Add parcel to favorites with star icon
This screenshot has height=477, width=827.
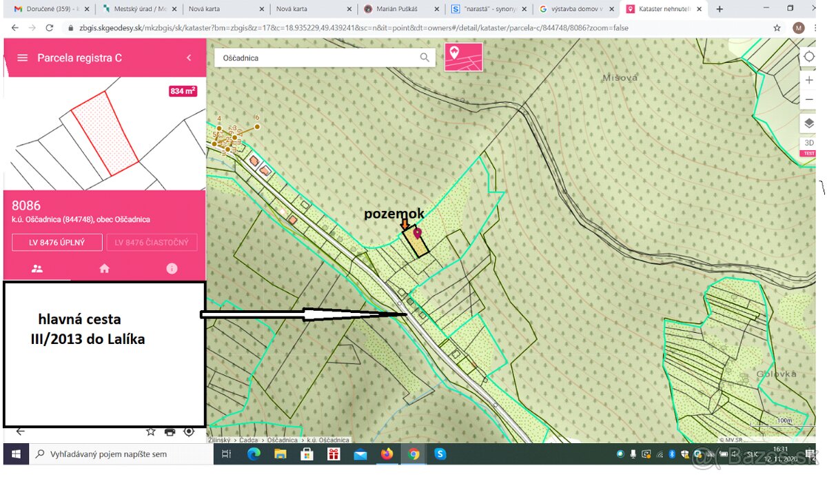click(150, 432)
